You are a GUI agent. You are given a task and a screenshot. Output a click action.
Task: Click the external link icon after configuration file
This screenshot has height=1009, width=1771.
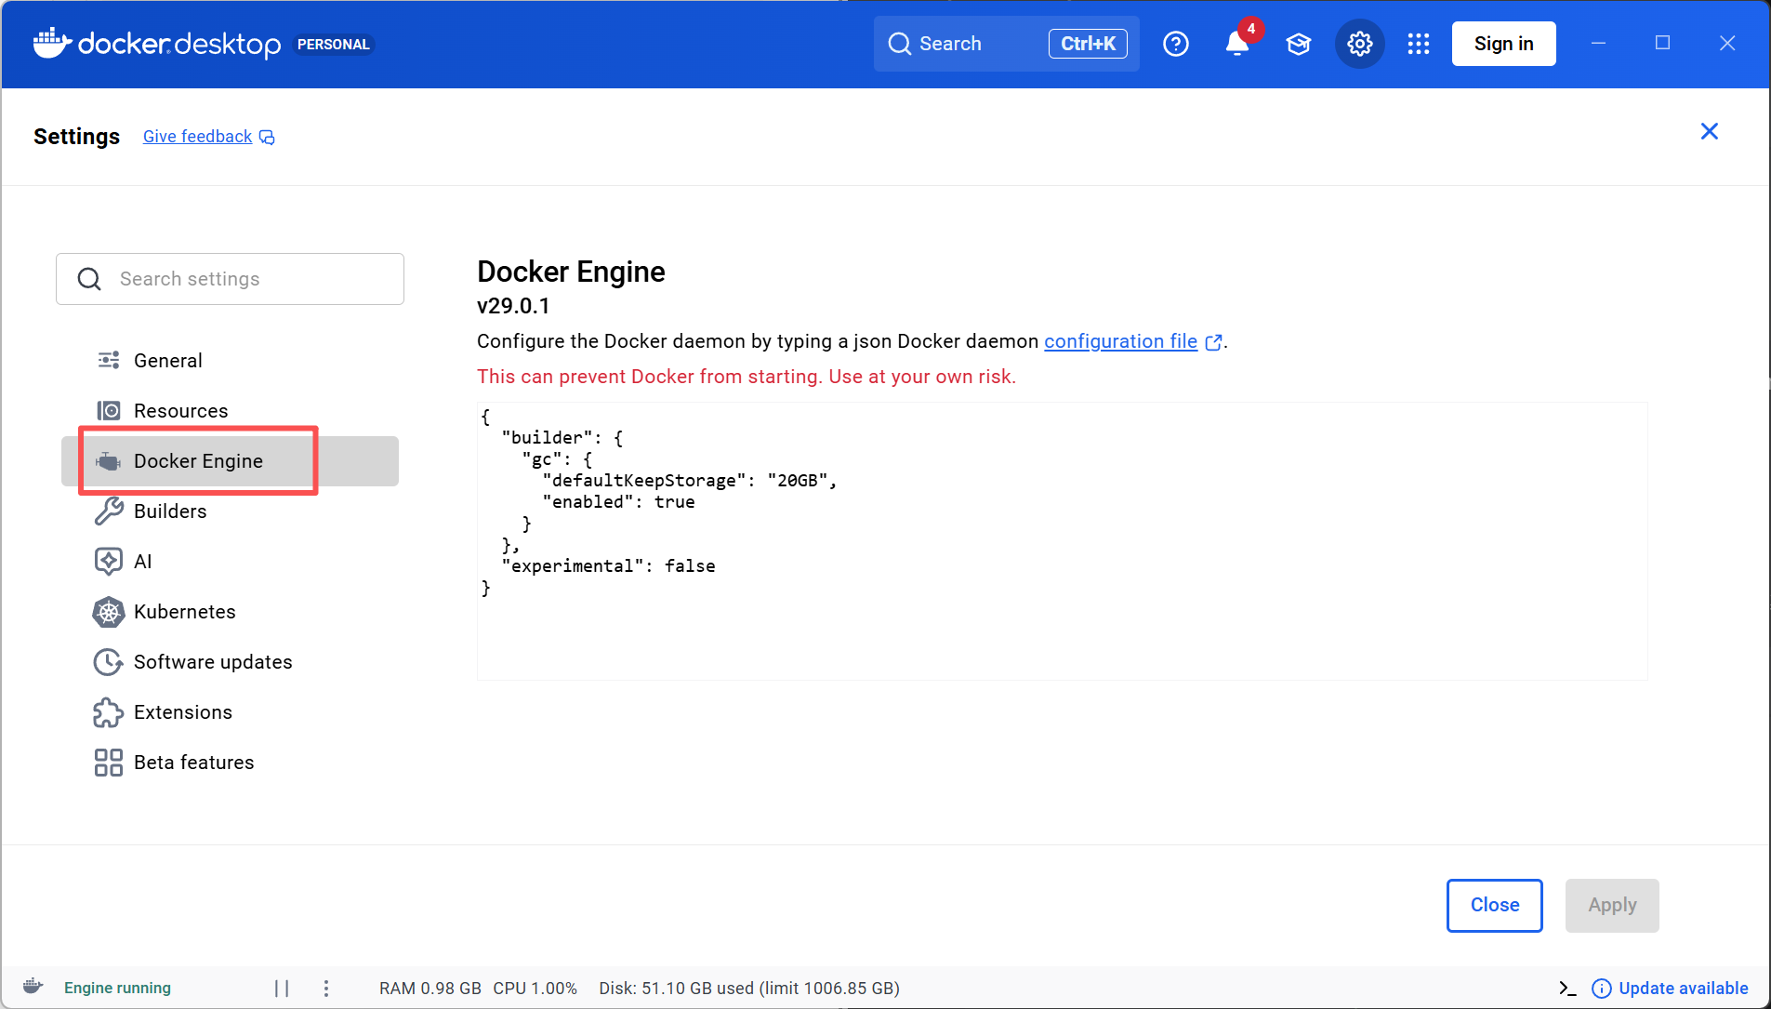1213,342
